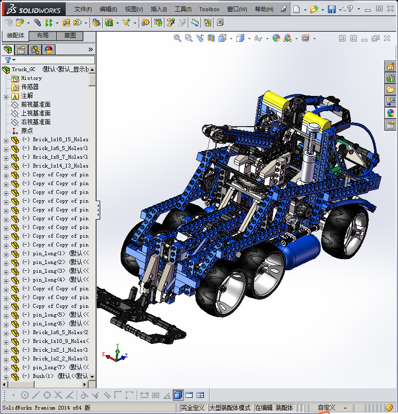
Task: Toggle the quadrant snap
Action: 47,395
